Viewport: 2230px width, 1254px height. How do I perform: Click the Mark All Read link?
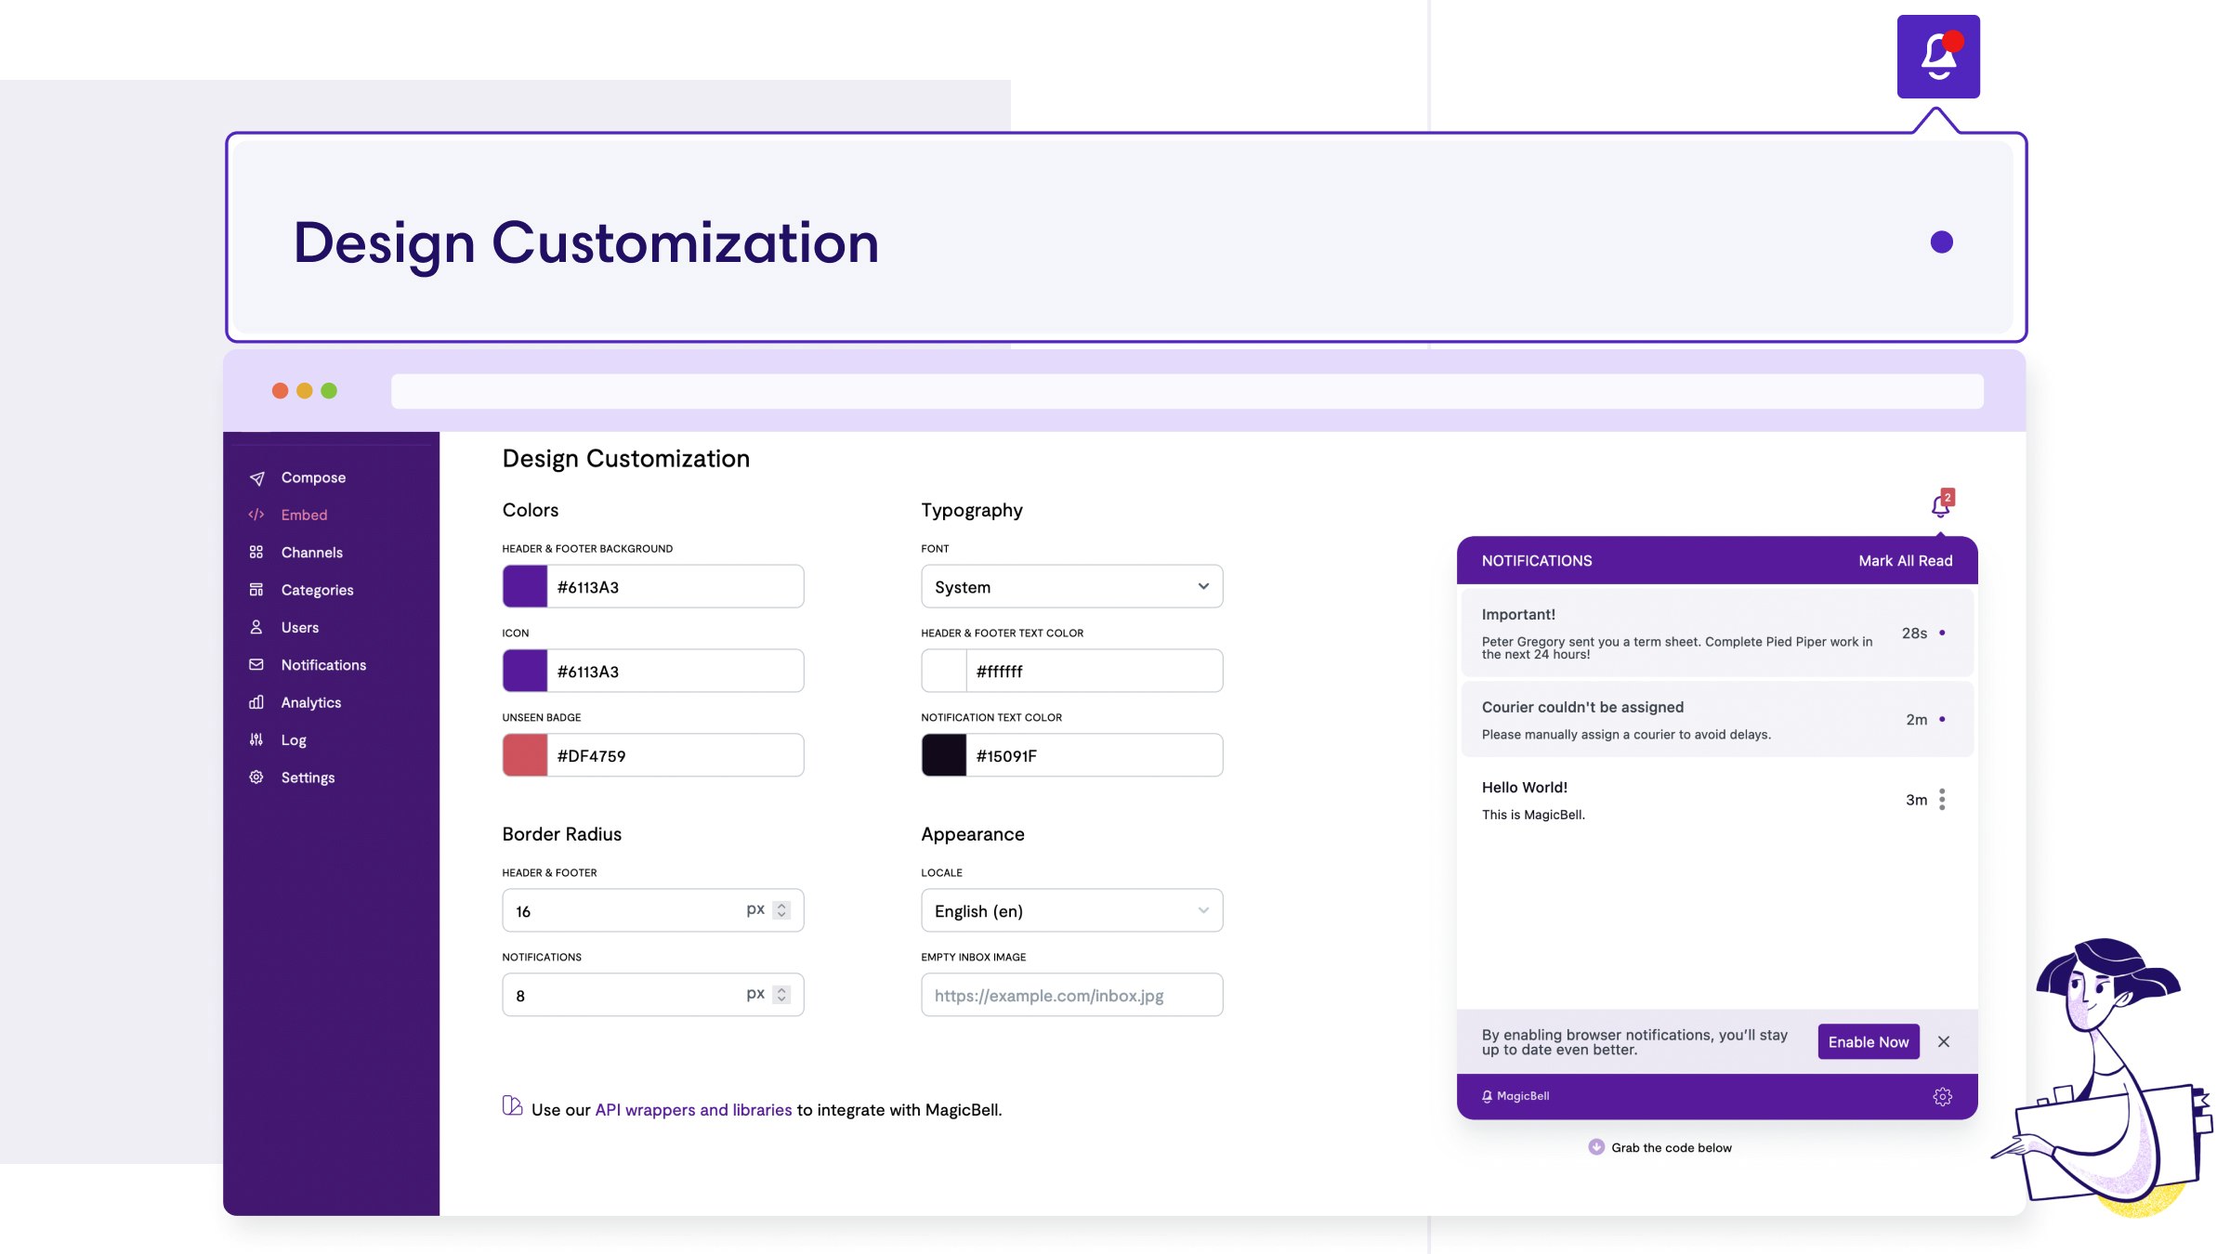[x=1905, y=561]
